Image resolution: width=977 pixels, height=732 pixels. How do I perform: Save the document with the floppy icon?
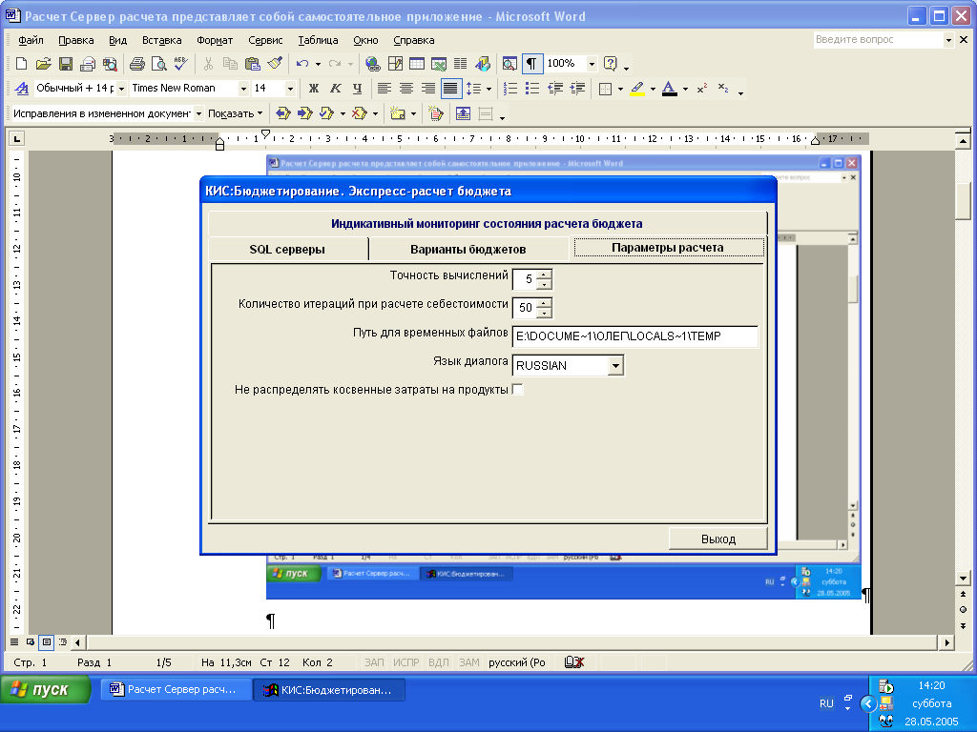pyautogui.click(x=66, y=64)
